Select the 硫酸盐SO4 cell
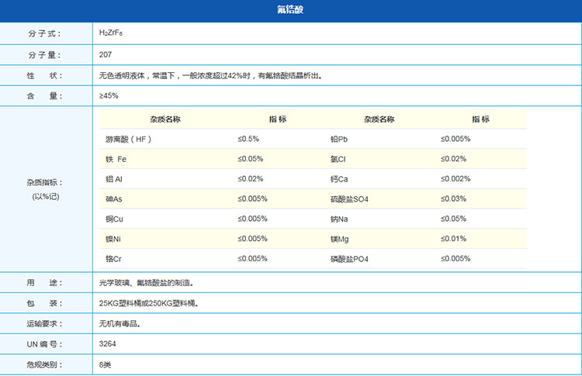Viewport: 582px width, 376px height. click(x=350, y=199)
